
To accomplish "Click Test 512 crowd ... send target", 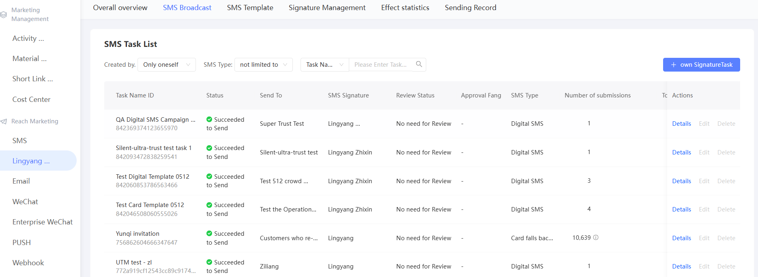I will click(284, 181).
